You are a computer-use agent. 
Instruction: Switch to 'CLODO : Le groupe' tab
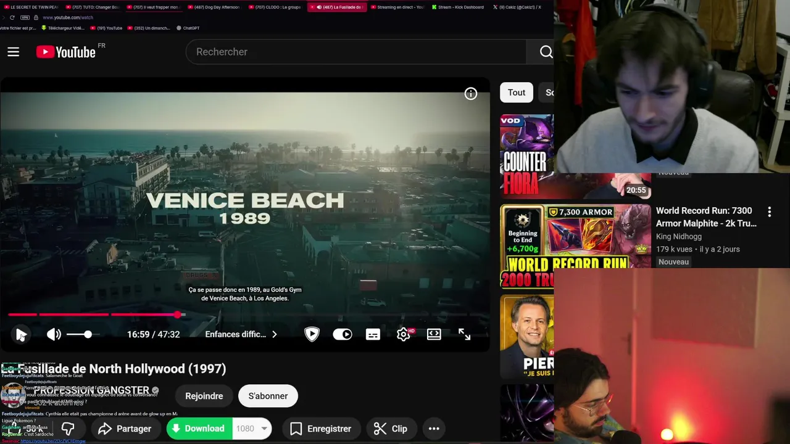pos(275,7)
